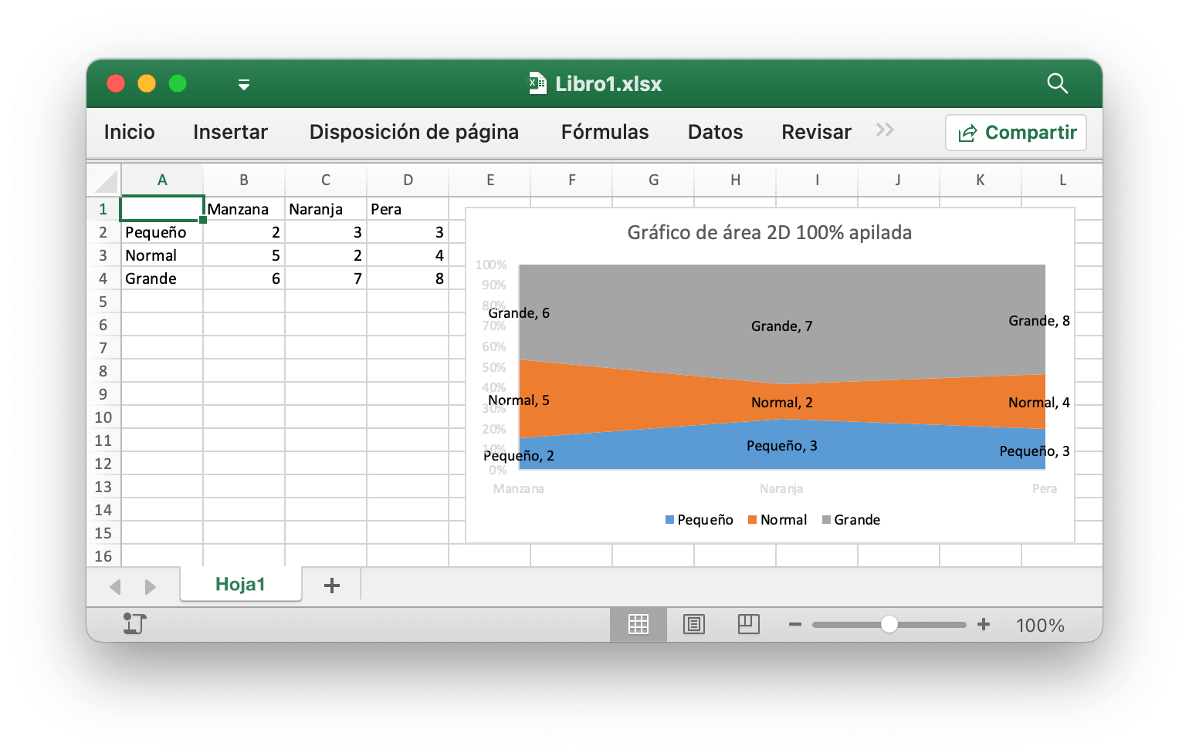Toggle the Pequeño series in the chart legend
1189x756 pixels.
click(x=698, y=519)
